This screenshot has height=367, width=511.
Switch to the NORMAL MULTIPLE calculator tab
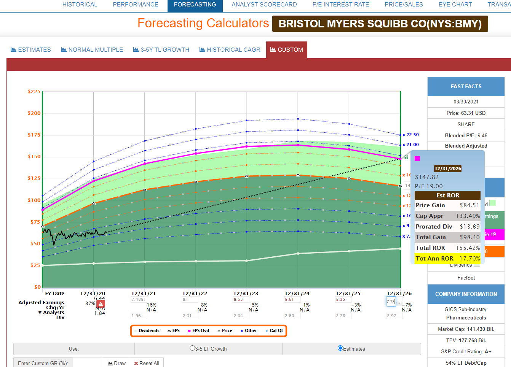92,50
